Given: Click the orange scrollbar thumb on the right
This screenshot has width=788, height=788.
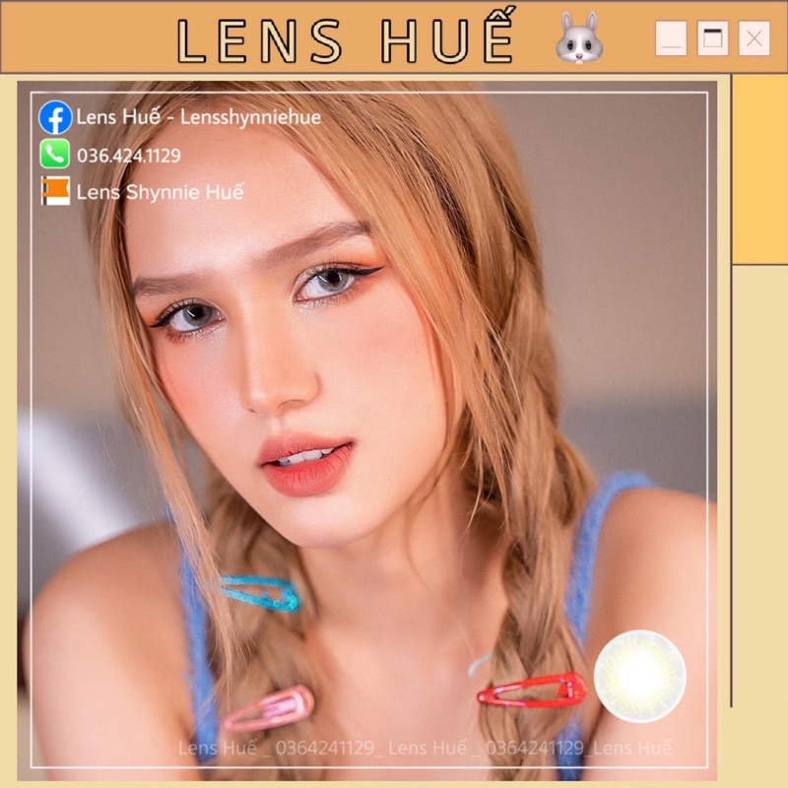Looking at the screenshot, I should [x=759, y=169].
